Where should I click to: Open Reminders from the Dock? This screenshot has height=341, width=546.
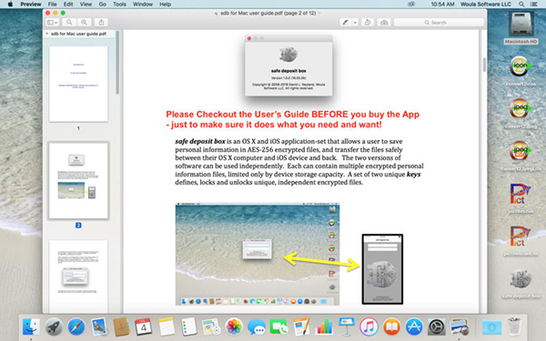[x=188, y=326]
